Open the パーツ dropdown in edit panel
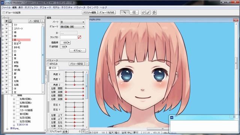This screenshot has height=135, width=240. 72,22
